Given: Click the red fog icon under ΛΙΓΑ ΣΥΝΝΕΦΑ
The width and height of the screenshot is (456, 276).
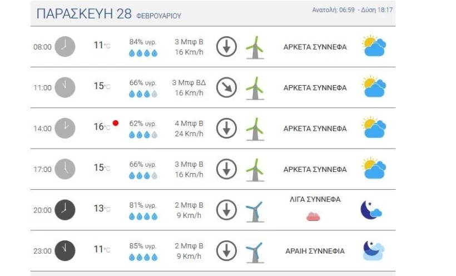Looking at the screenshot, I should 313,216.
